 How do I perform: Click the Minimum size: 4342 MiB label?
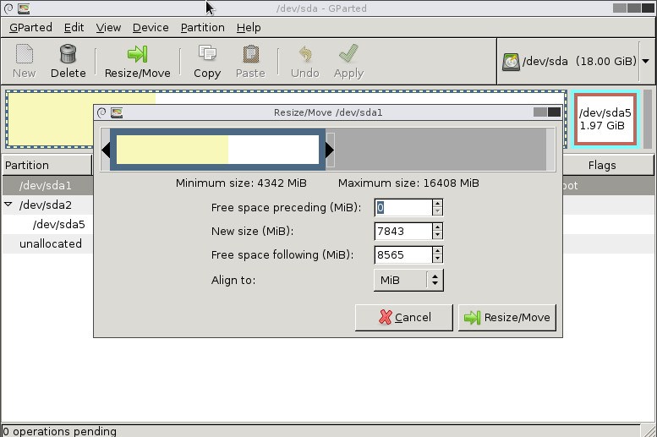coord(241,183)
